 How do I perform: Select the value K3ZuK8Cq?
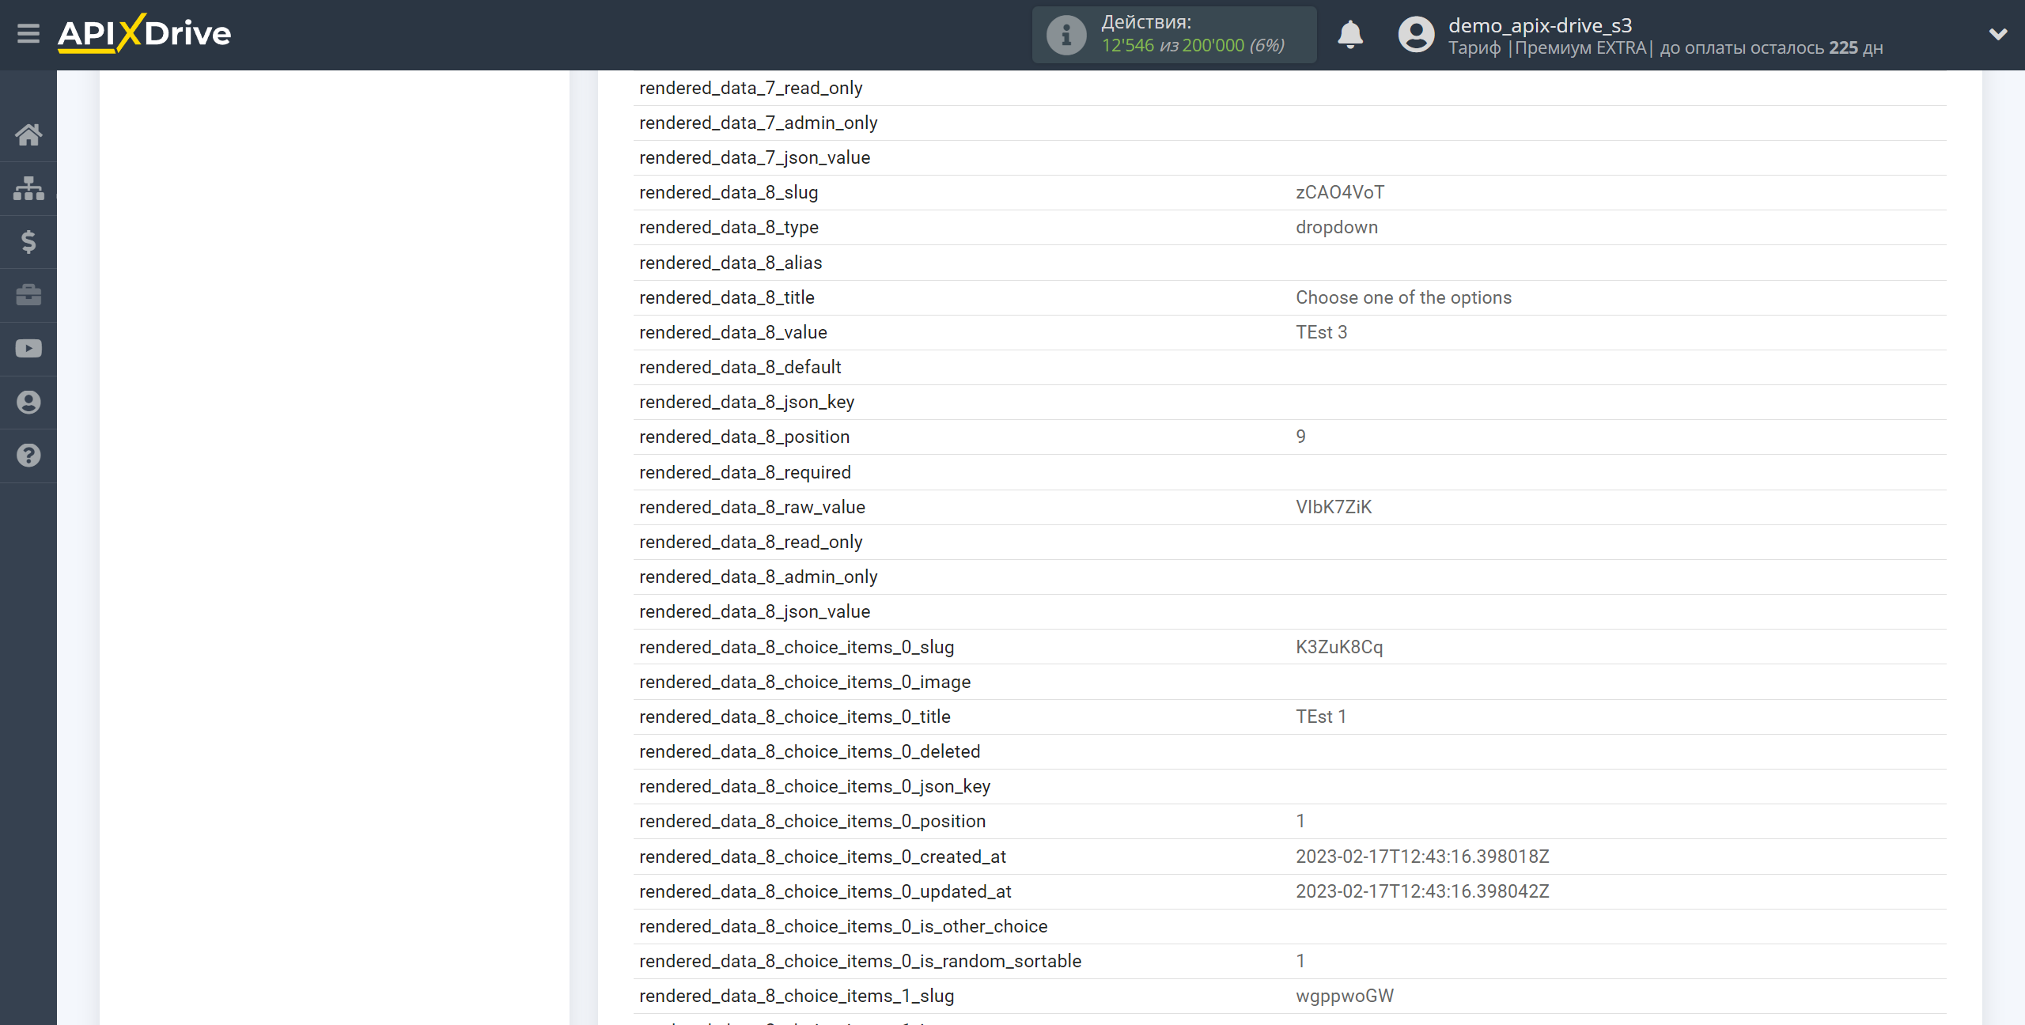1339,647
